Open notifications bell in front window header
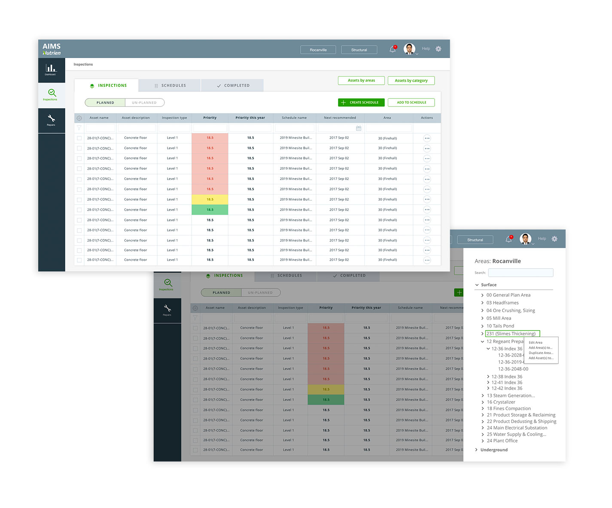Screen dimensions: 612x508 point(393,49)
